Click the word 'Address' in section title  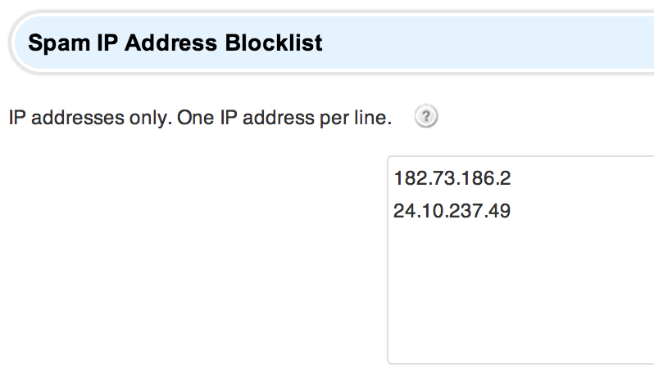[x=170, y=43]
